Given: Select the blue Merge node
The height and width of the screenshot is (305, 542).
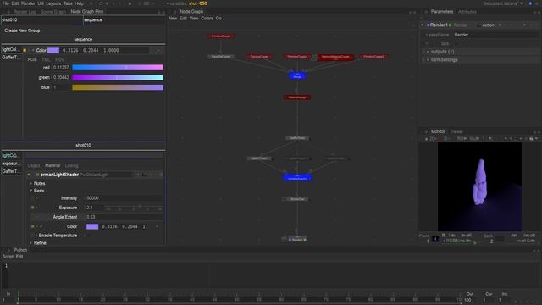Looking at the screenshot, I should pyautogui.click(x=297, y=76).
